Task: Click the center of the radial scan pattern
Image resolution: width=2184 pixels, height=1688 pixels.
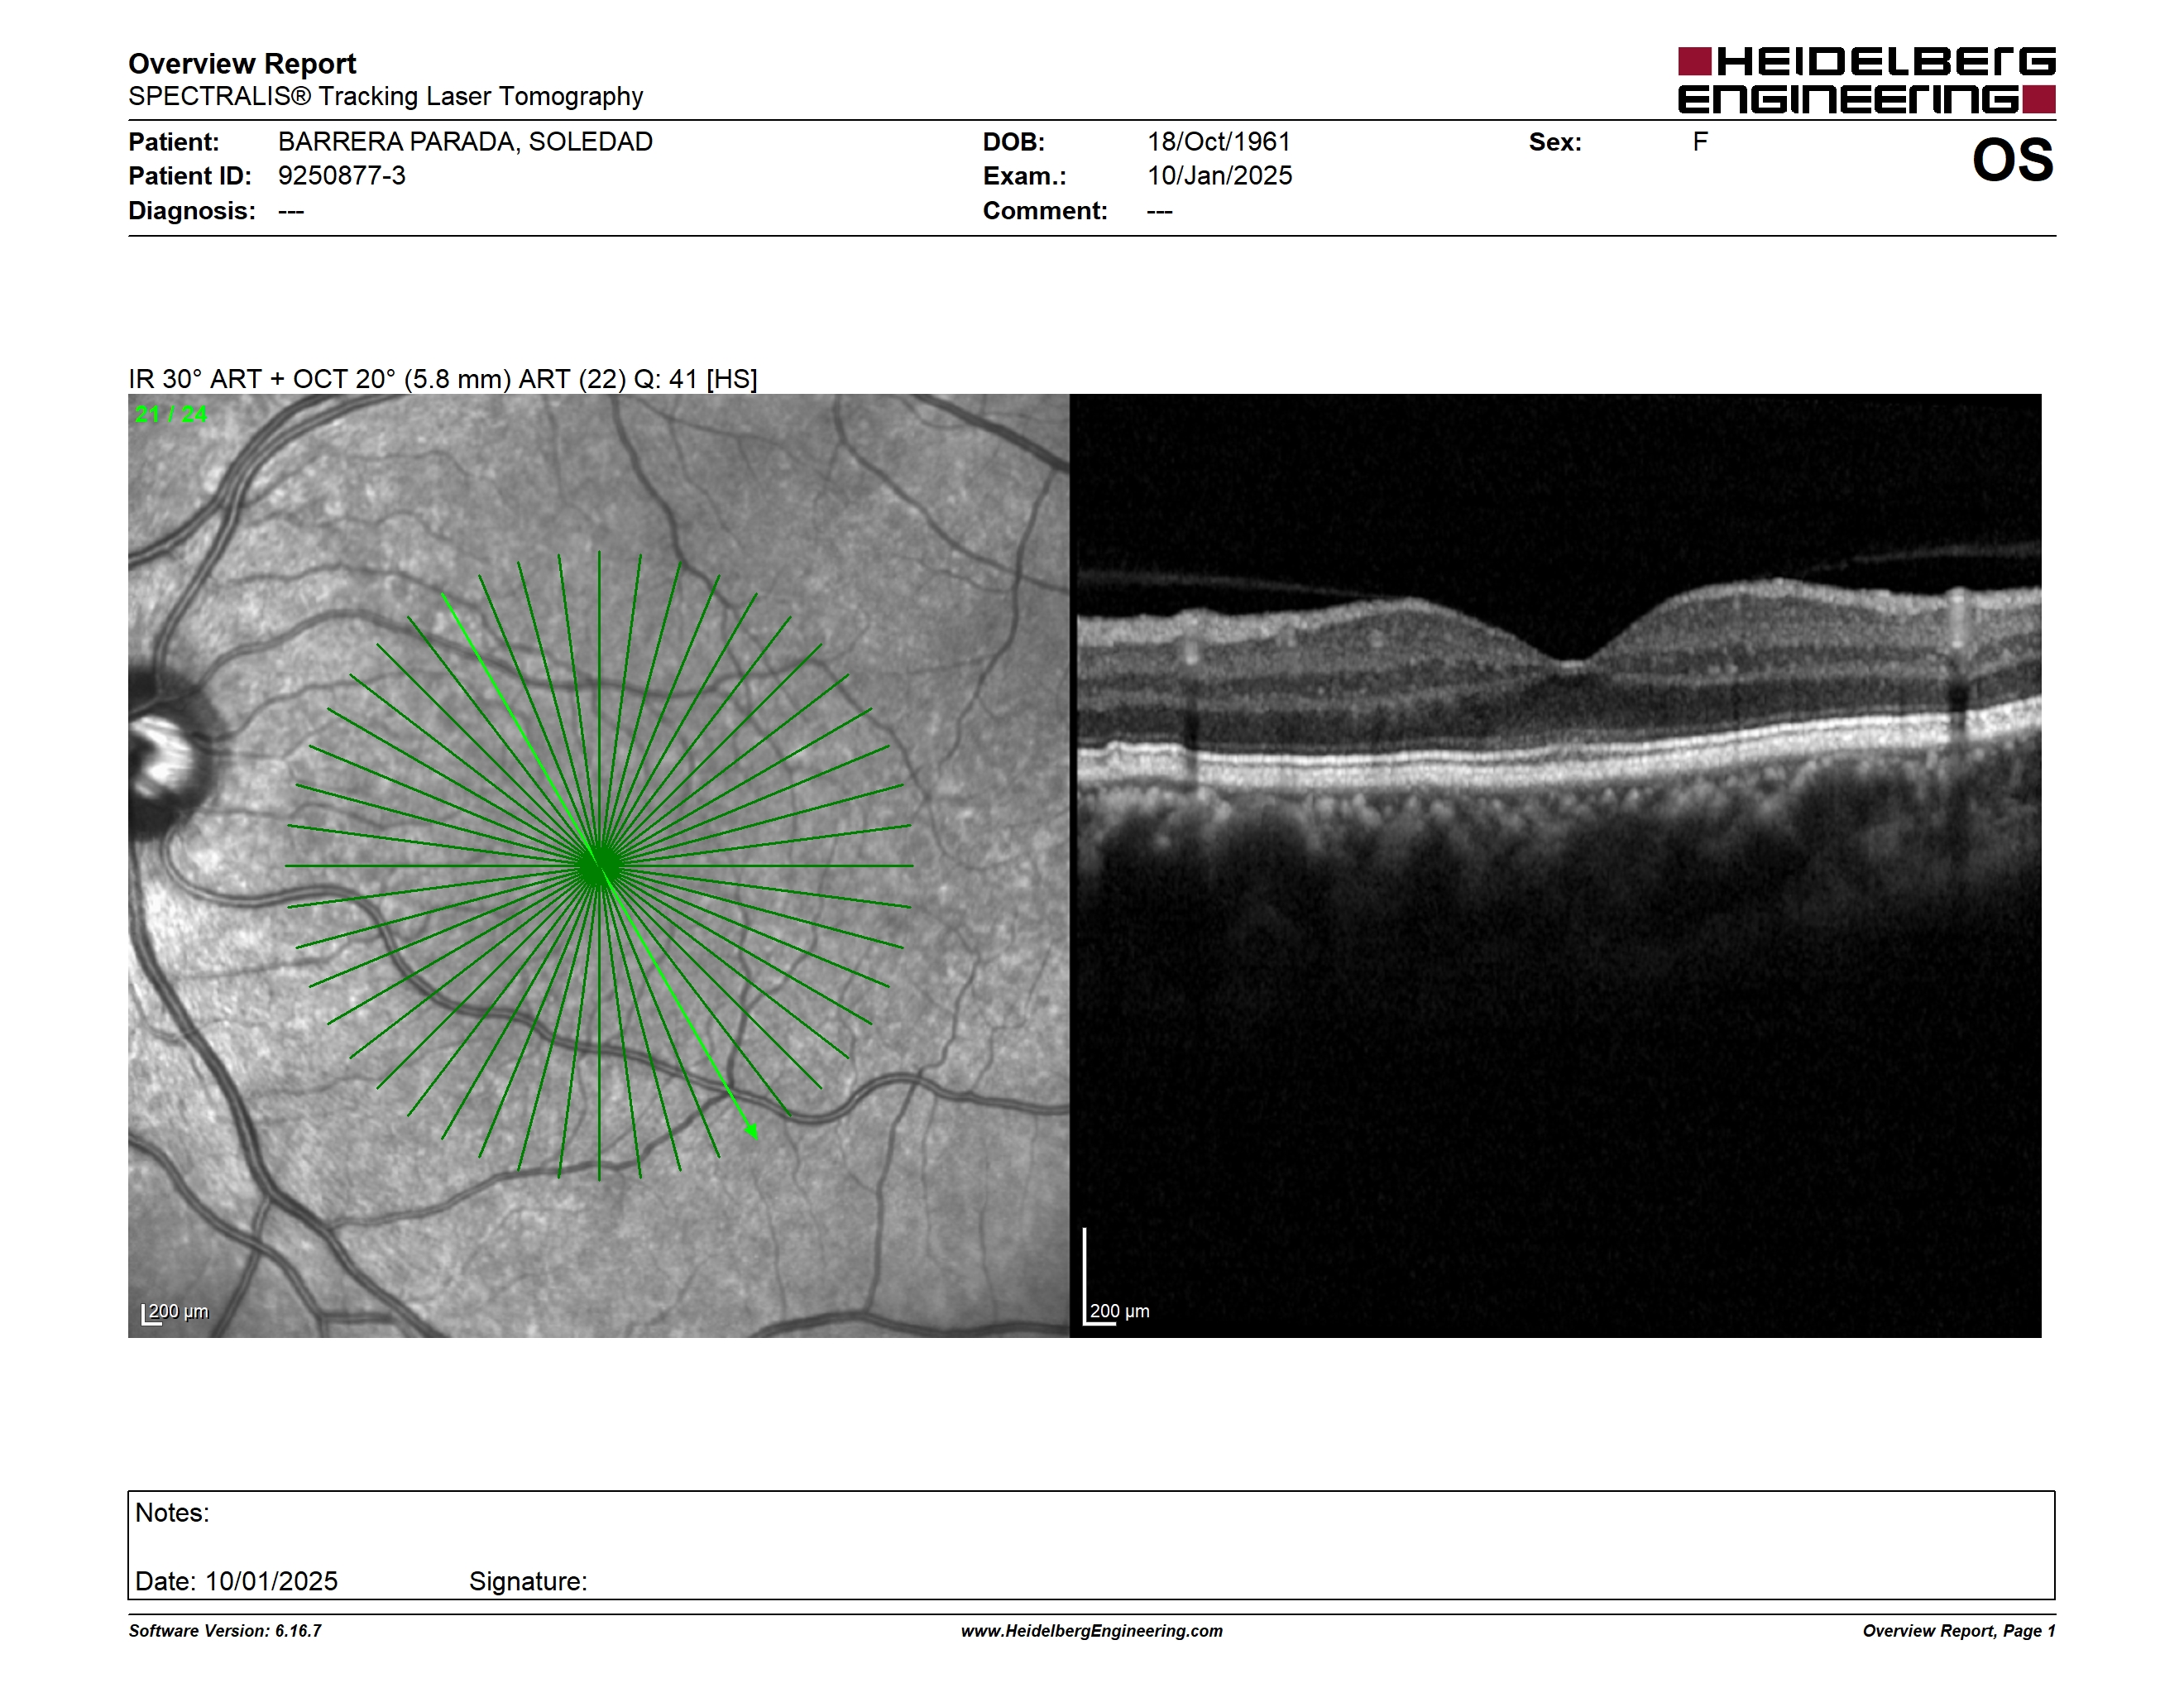Action: coord(598,866)
